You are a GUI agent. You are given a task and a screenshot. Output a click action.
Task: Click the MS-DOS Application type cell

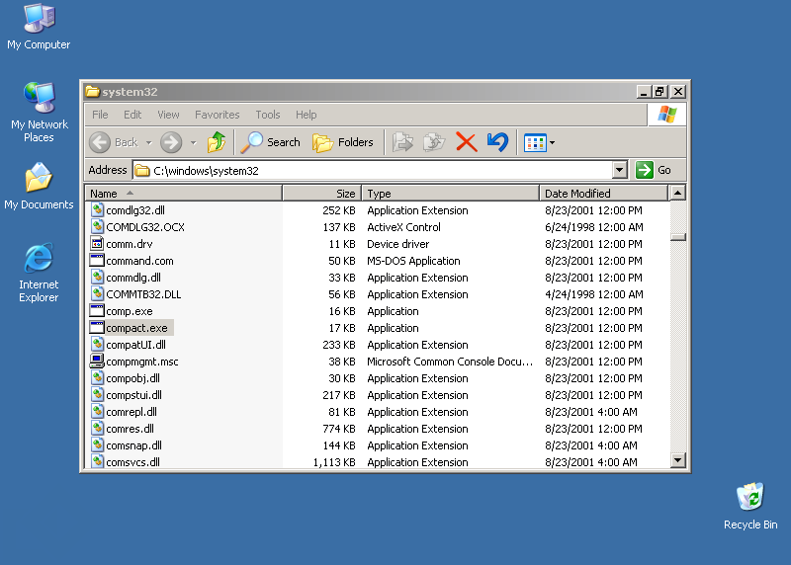pos(413,261)
